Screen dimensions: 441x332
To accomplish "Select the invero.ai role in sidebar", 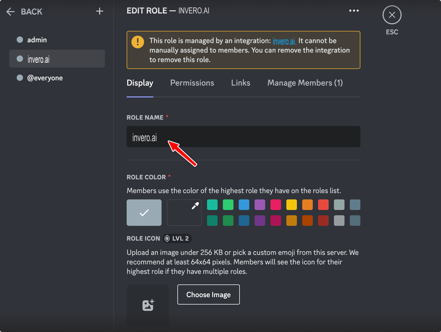I will click(x=57, y=59).
